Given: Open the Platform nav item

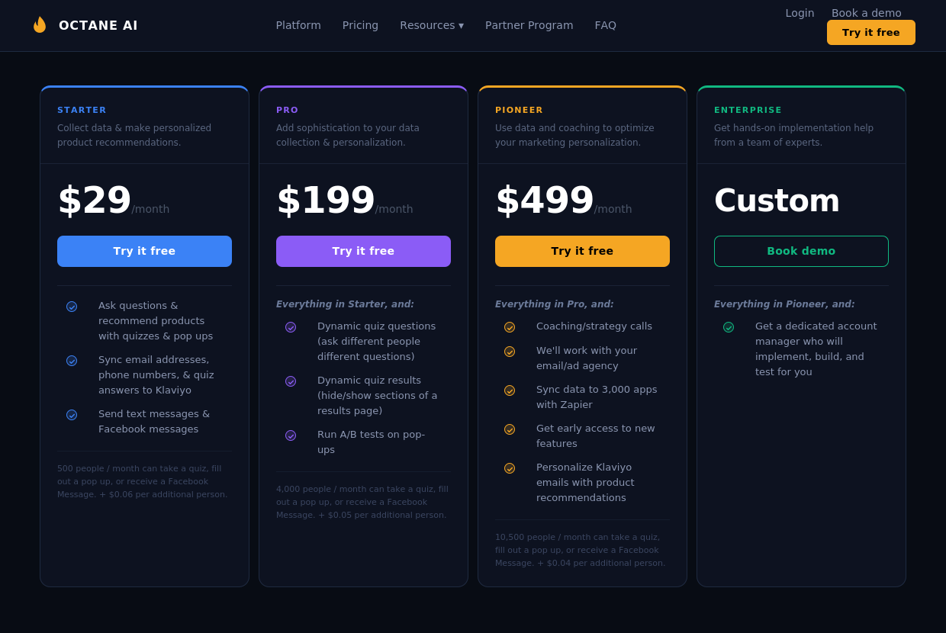Looking at the screenshot, I should (x=298, y=25).
